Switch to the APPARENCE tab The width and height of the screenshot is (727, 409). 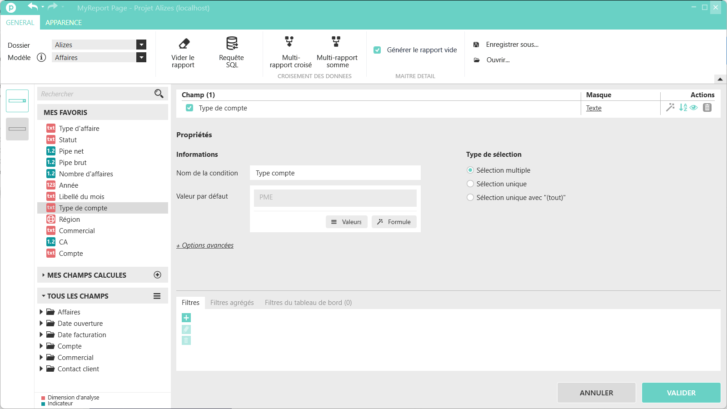tap(64, 23)
